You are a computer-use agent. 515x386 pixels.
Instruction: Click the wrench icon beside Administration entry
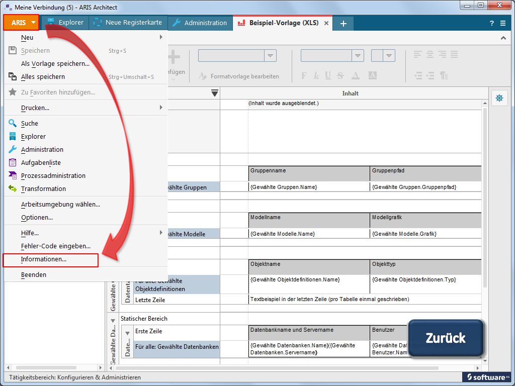point(13,149)
